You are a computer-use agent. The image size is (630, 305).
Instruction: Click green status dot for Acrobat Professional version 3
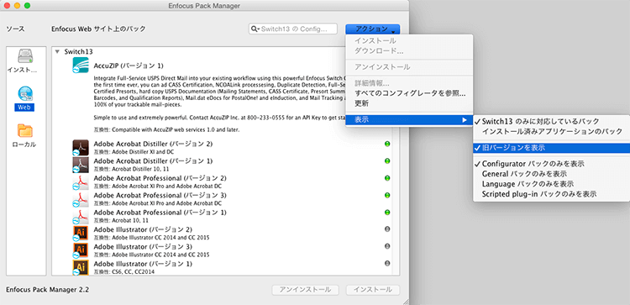point(387,195)
